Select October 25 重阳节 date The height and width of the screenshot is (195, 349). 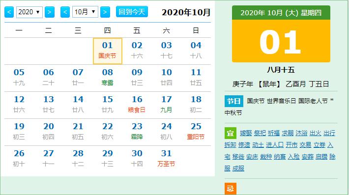point(196,132)
